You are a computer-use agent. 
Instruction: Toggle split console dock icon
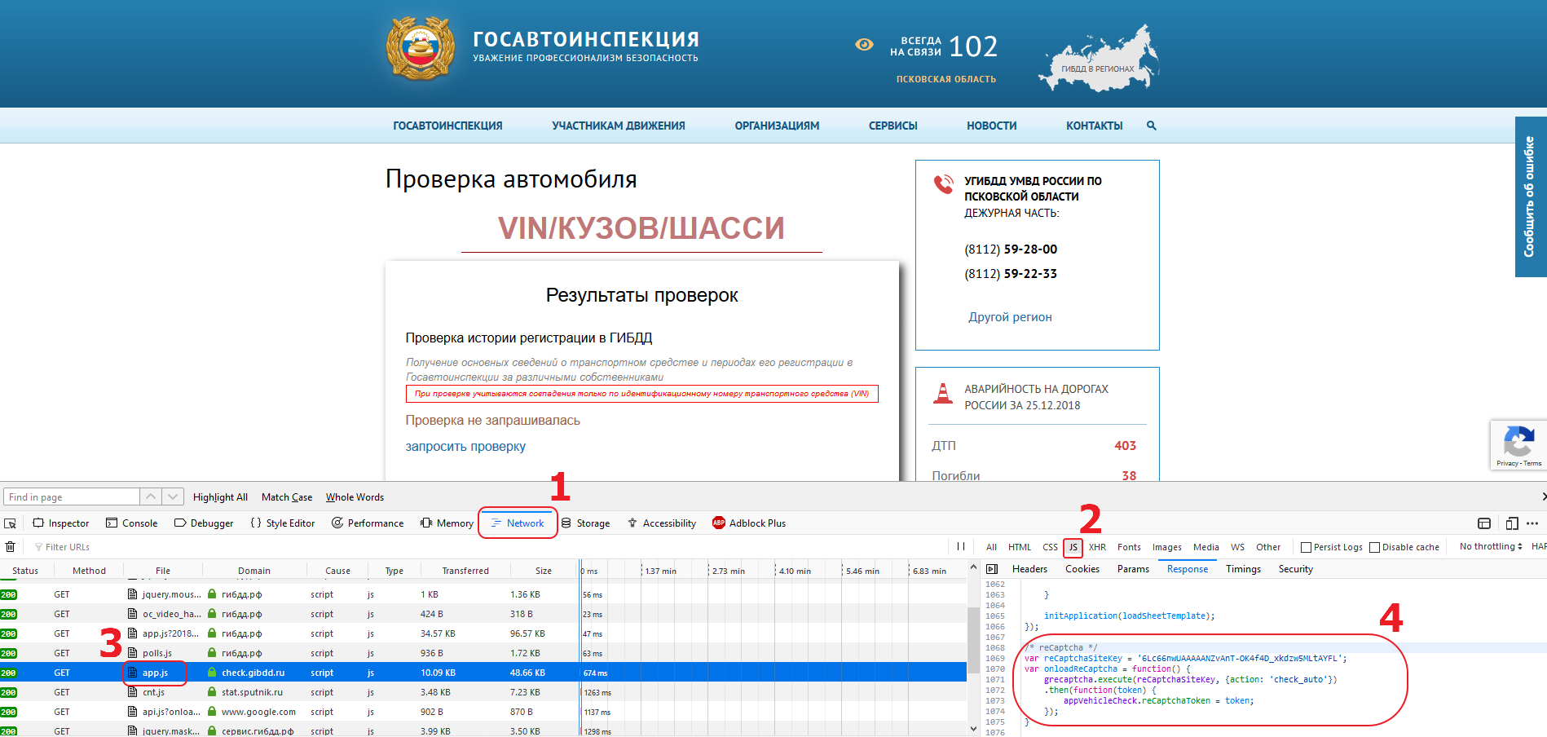[1484, 523]
